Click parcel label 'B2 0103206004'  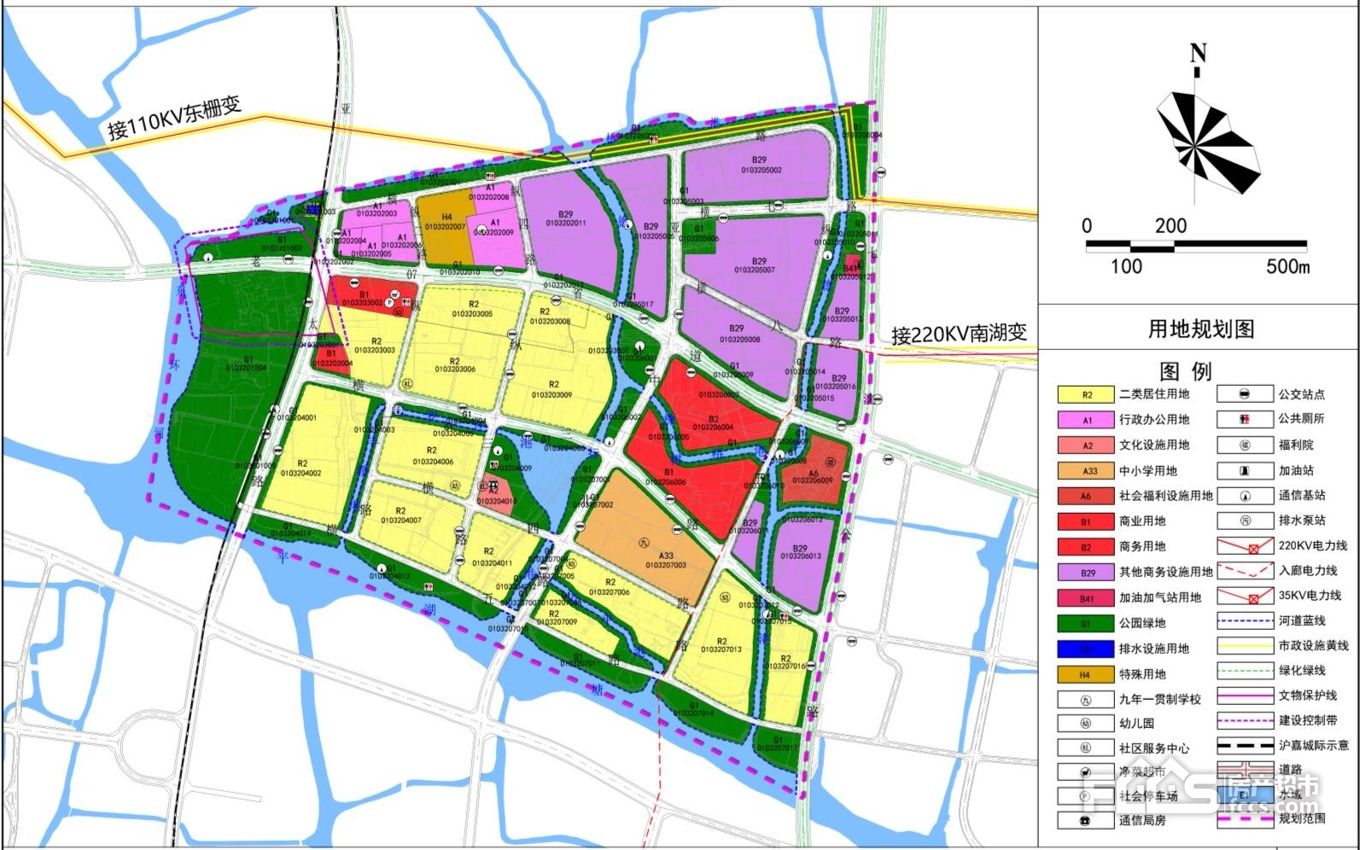click(713, 422)
